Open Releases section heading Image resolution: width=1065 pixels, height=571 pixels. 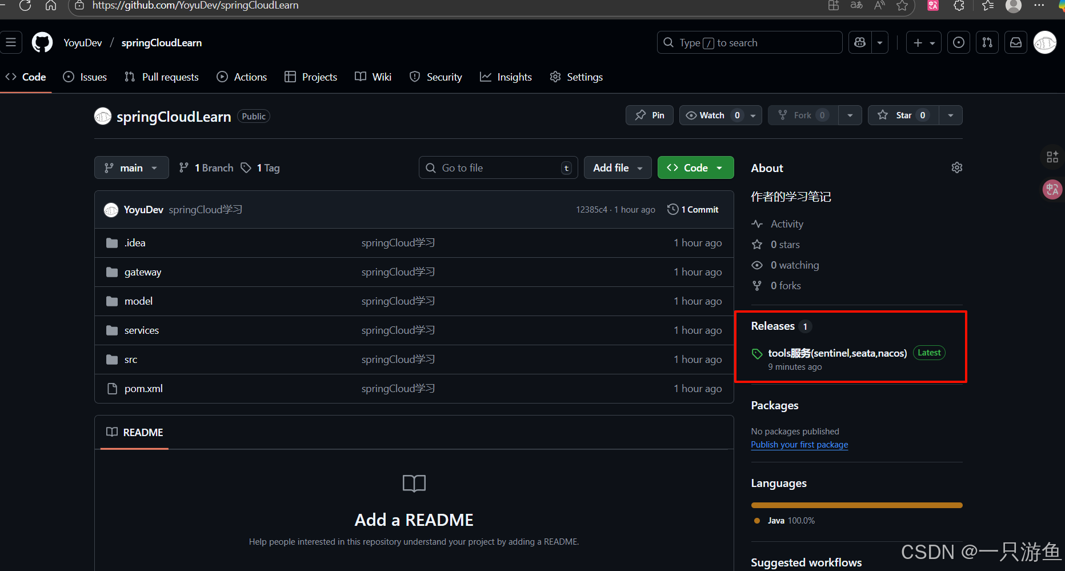[773, 326]
